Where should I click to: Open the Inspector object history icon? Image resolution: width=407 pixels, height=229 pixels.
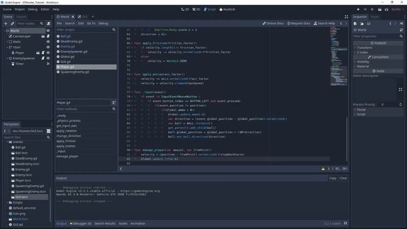(x=401, y=24)
